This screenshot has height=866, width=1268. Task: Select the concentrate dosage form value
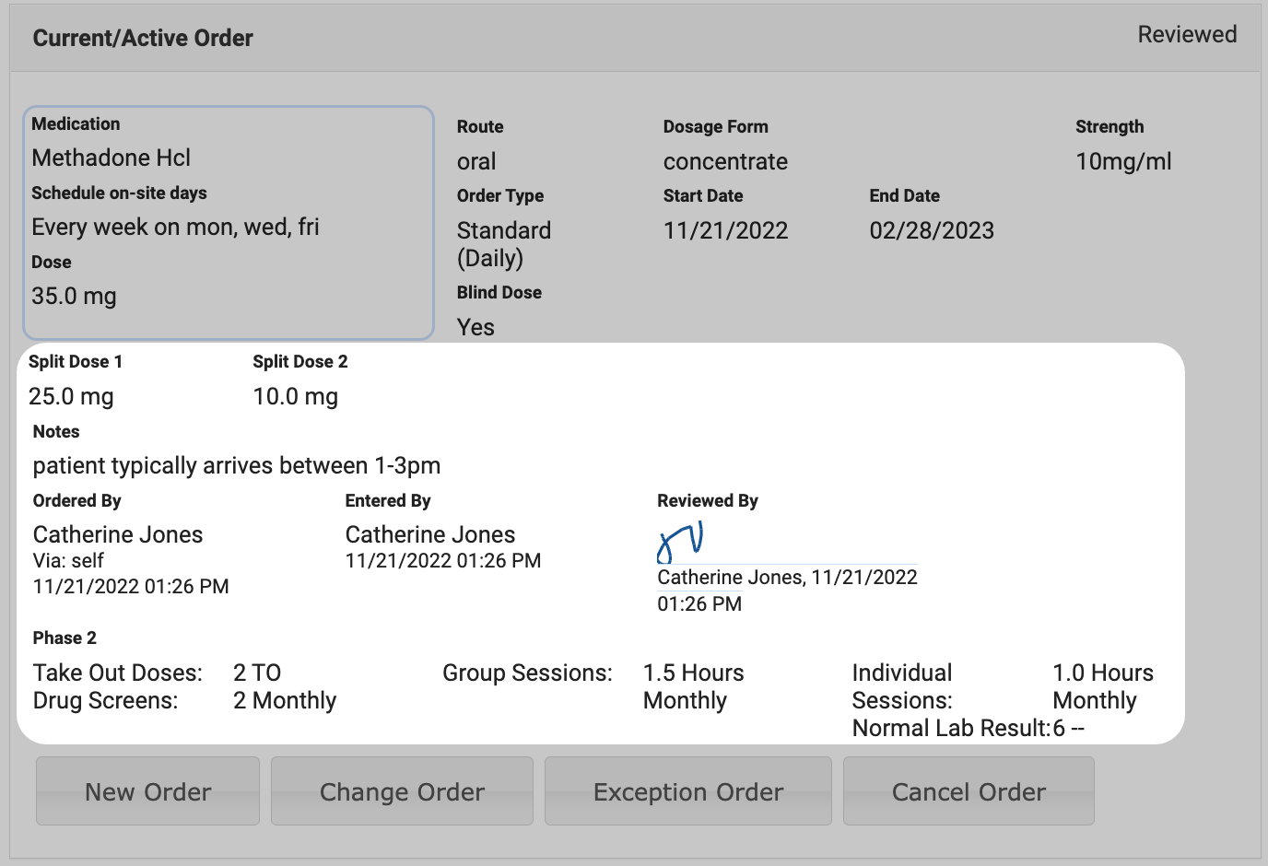coord(725,162)
